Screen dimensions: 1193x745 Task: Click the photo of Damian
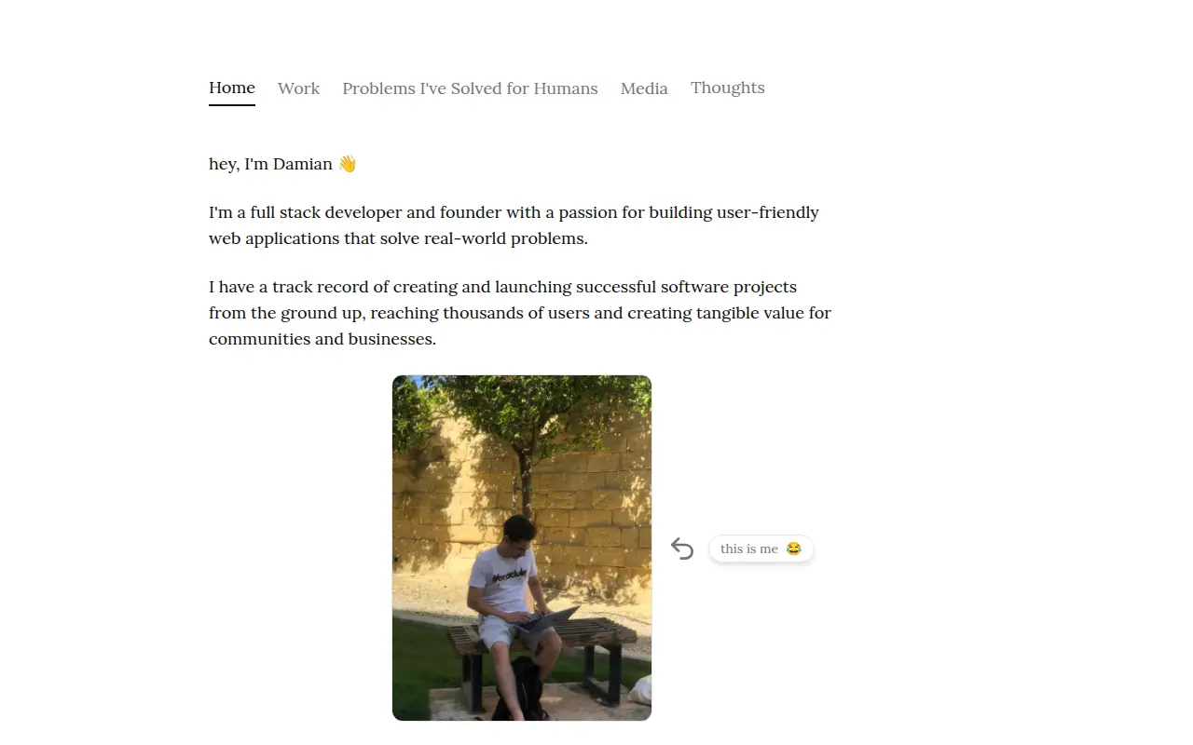click(522, 548)
